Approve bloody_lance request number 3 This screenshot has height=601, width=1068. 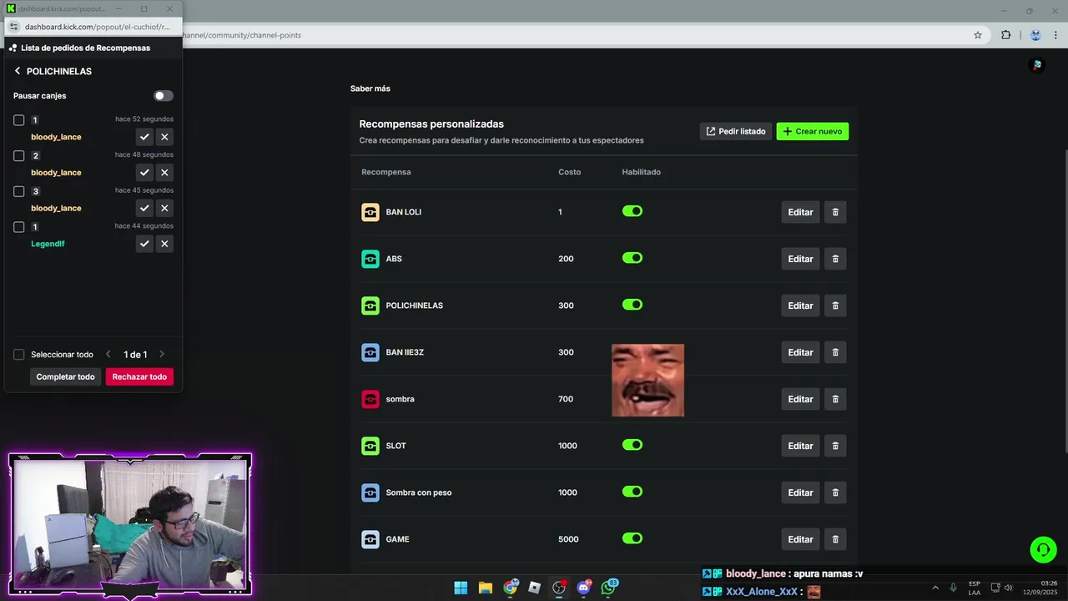point(144,208)
